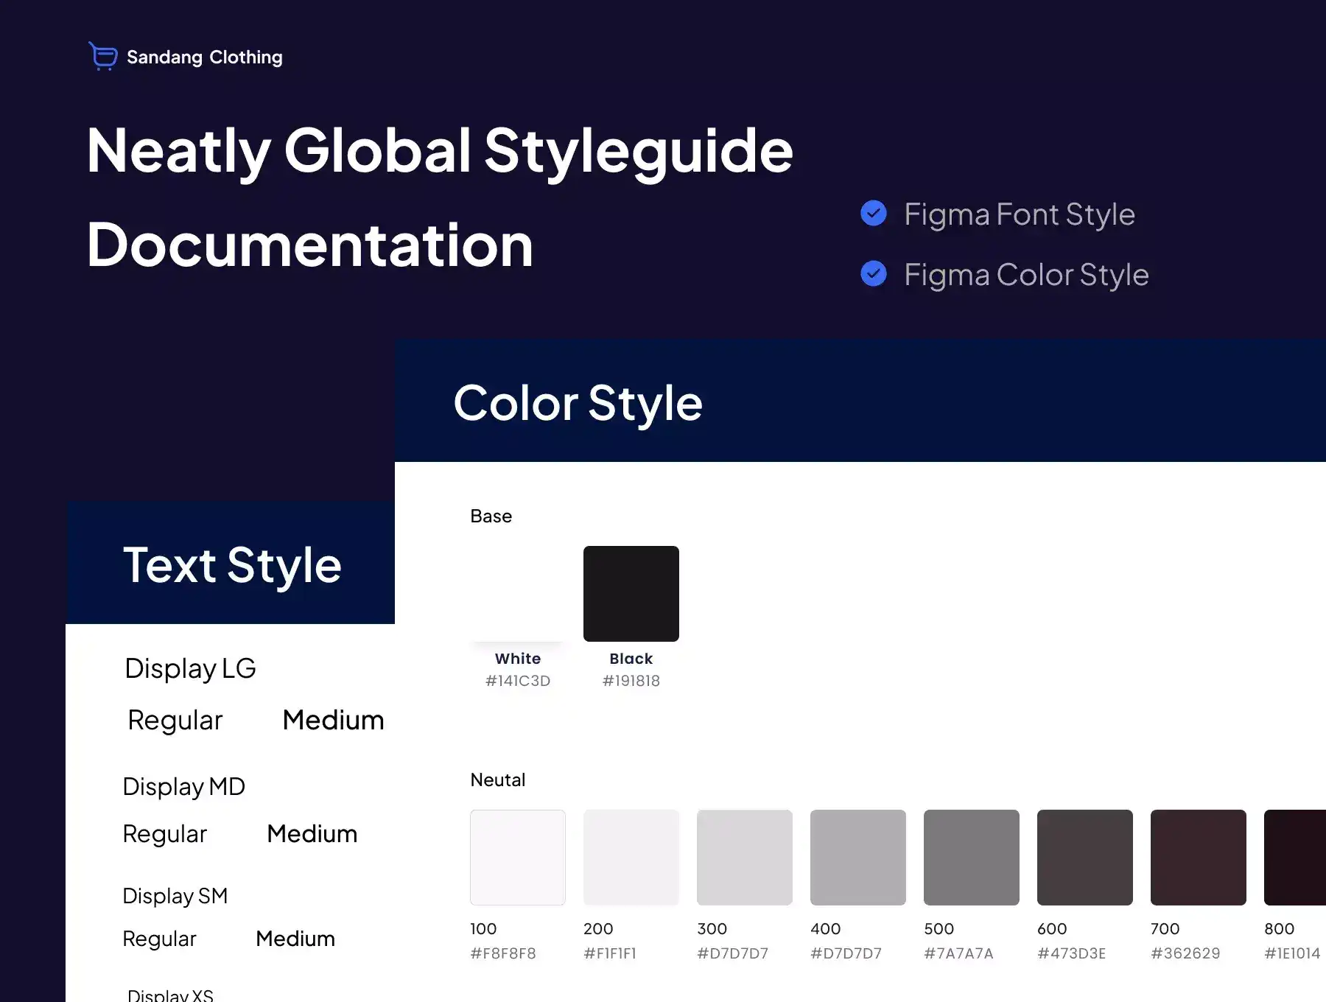Select the Neutral 600 dark swatch
1326x1002 pixels.
(1084, 857)
